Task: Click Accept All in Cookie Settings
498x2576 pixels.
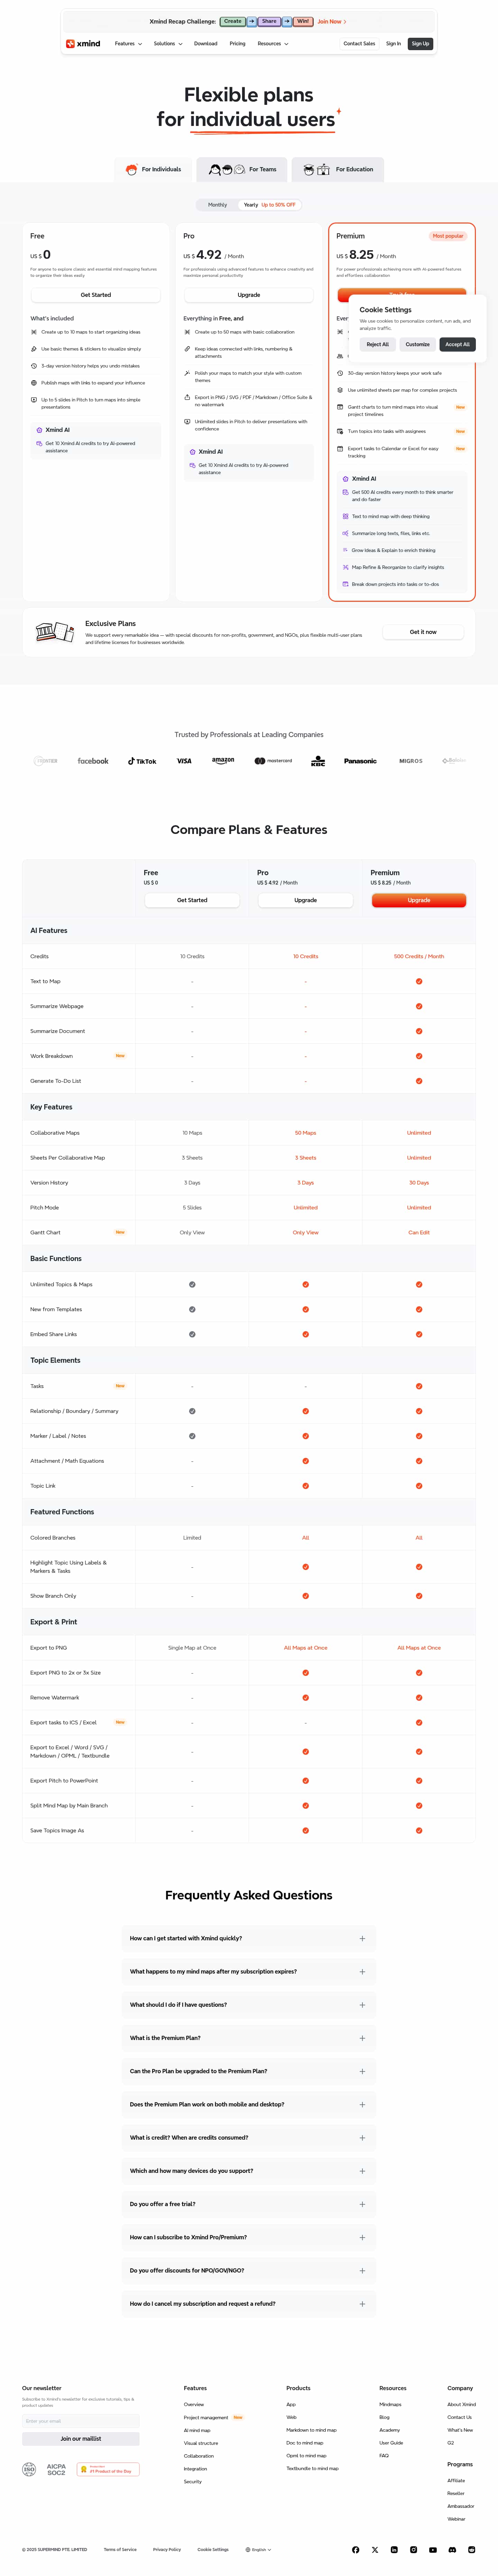Action: tap(457, 344)
